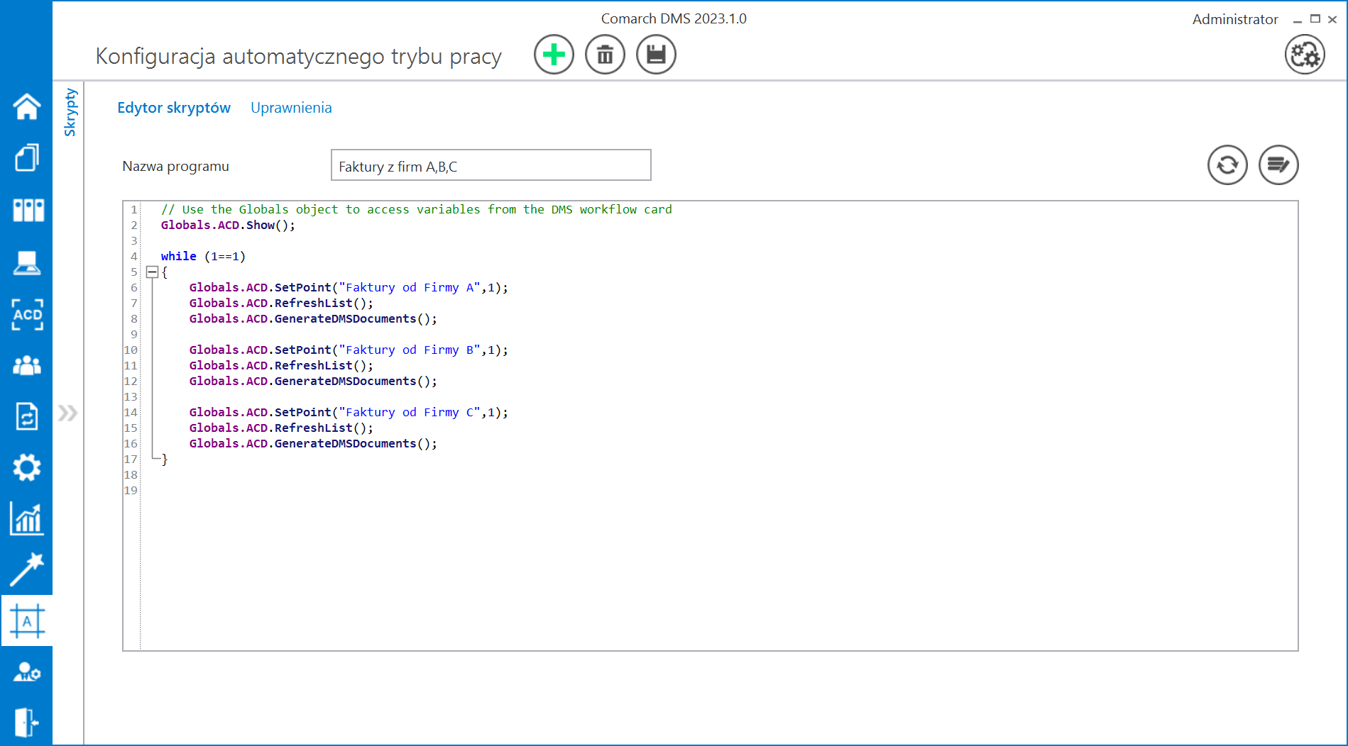The height and width of the screenshot is (746, 1348).
Task: Click the SetPoint "Faktury od Firmy C" line
Action: 349,412
